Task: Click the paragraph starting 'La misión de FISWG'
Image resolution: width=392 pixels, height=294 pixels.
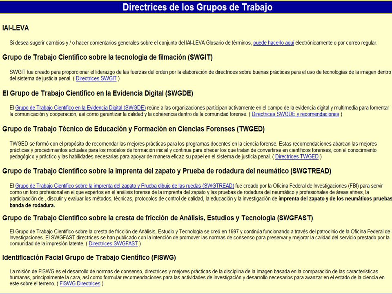Action: coord(197,278)
